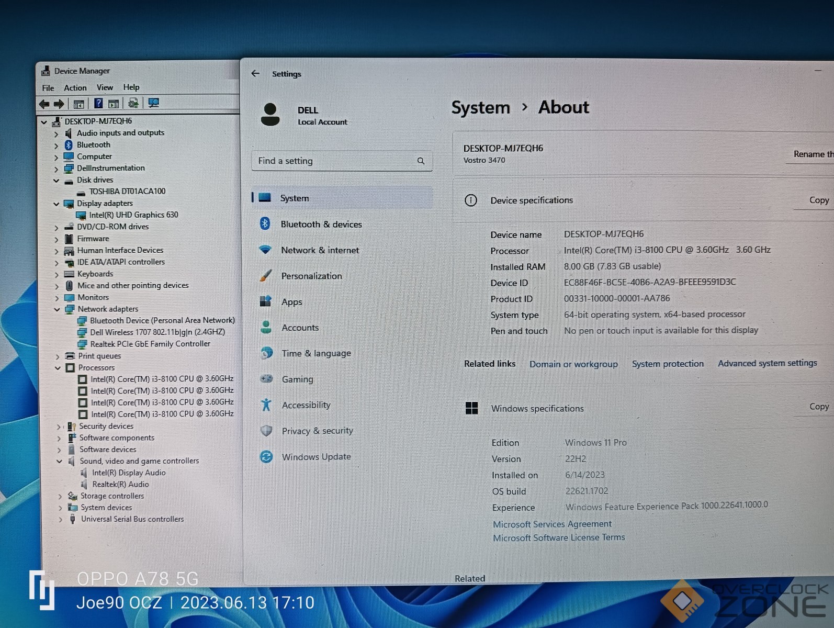Expand the Print queues node
This screenshot has width=834, height=628.
tap(57, 356)
